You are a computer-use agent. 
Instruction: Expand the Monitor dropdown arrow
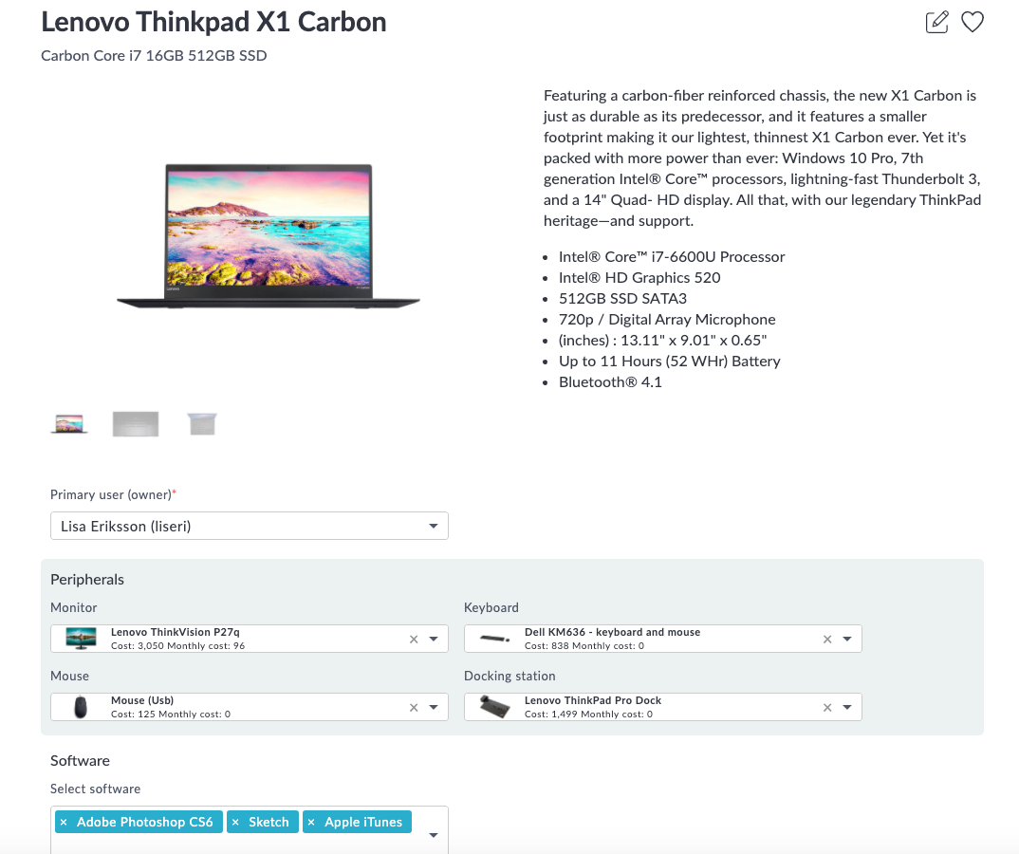tap(434, 640)
